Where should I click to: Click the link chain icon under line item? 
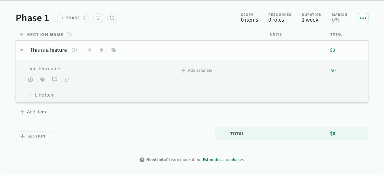[x=67, y=80]
